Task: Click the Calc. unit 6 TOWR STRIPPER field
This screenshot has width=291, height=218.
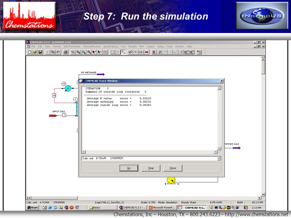Action: 149,158
